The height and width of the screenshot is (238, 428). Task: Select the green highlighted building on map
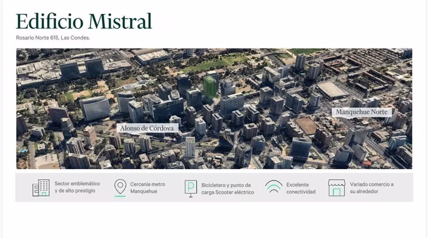click(x=210, y=86)
